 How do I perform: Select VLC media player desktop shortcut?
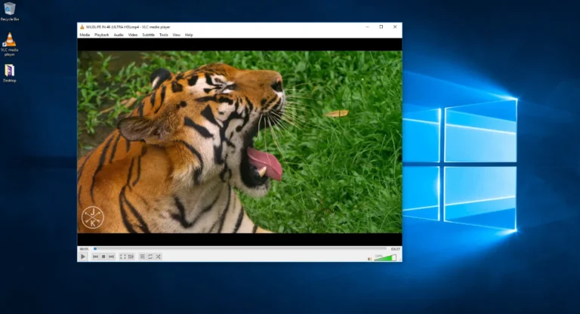(x=9, y=45)
